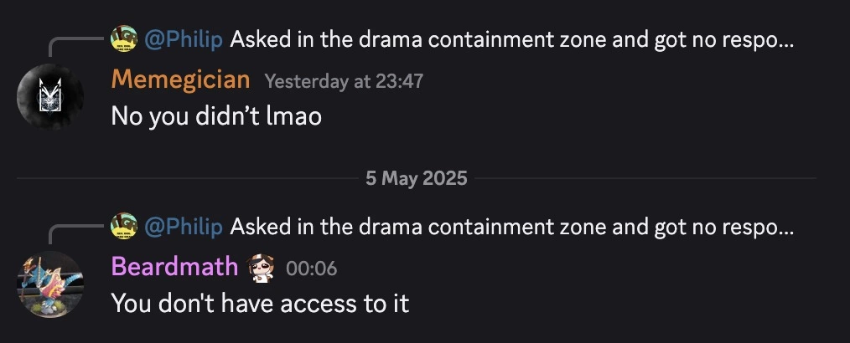The height and width of the screenshot is (343, 850).
Task: Click the '5 May 2025' date divider
Action: [x=417, y=178]
